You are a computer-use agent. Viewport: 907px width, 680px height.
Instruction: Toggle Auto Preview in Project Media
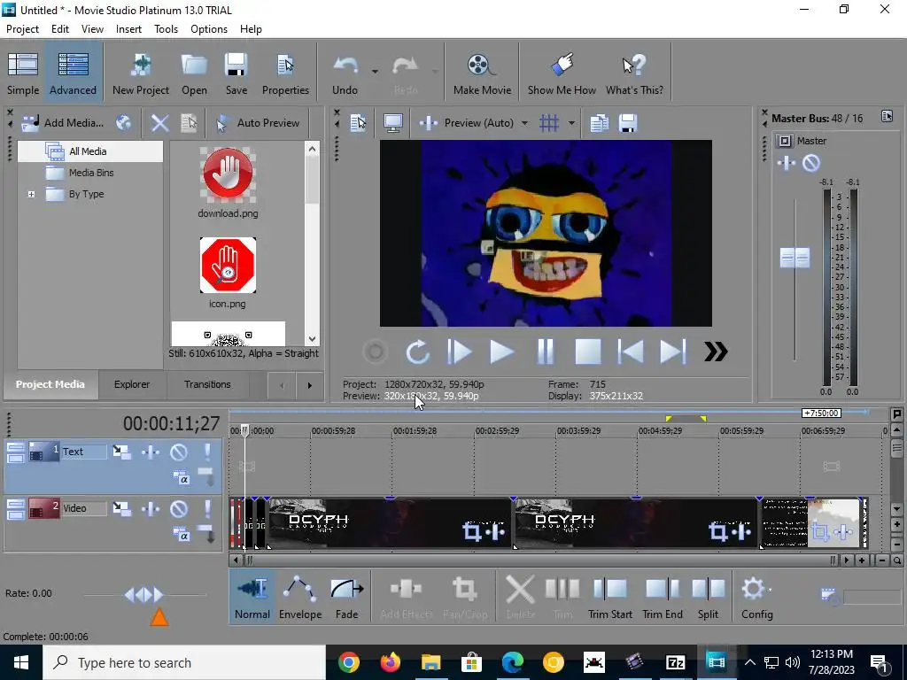click(x=258, y=122)
